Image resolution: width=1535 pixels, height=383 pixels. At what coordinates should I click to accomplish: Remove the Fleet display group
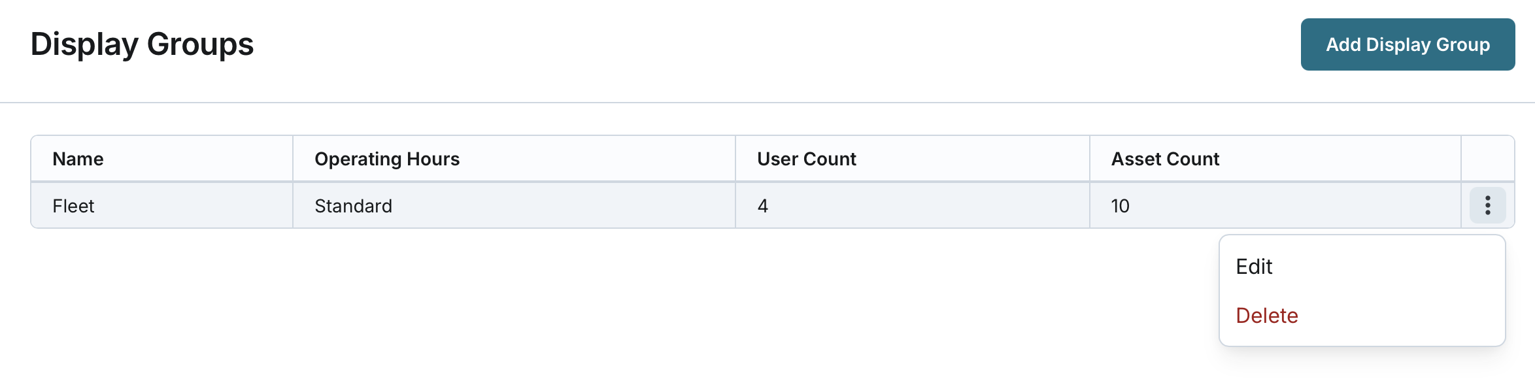click(x=1266, y=316)
